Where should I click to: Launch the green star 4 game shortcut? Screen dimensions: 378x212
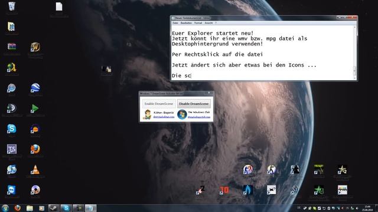pyautogui.click(x=319, y=190)
